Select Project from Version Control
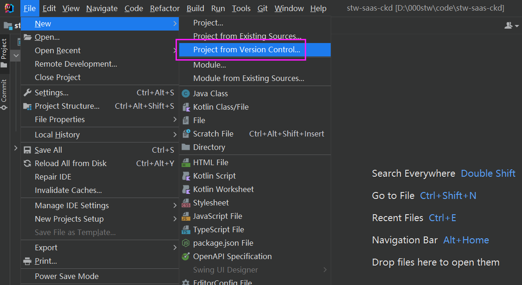 (246, 50)
